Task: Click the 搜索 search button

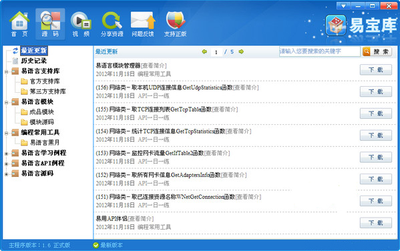Action: pos(377,51)
